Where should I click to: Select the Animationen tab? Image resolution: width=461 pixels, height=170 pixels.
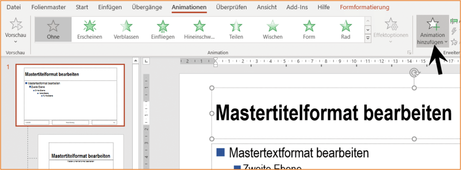click(190, 7)
